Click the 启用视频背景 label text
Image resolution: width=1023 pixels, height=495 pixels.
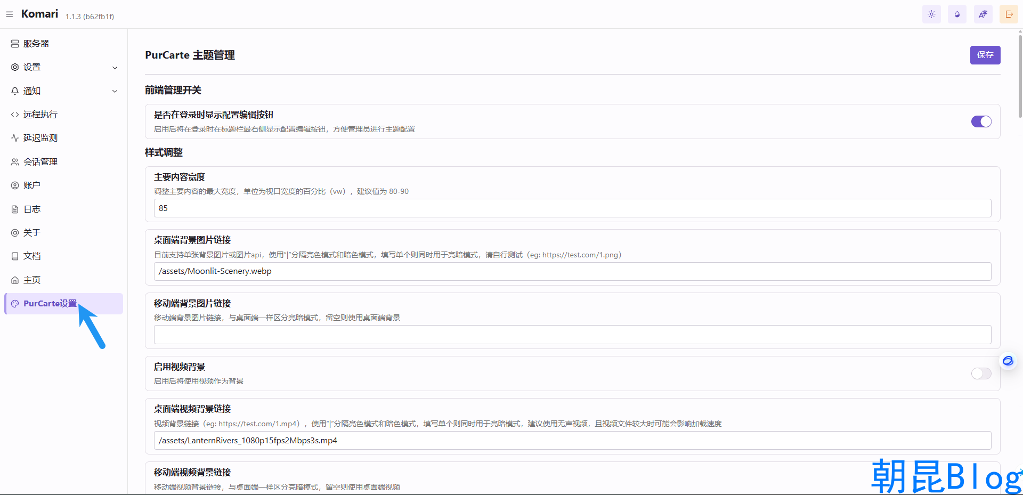click(x=180, y=367)
